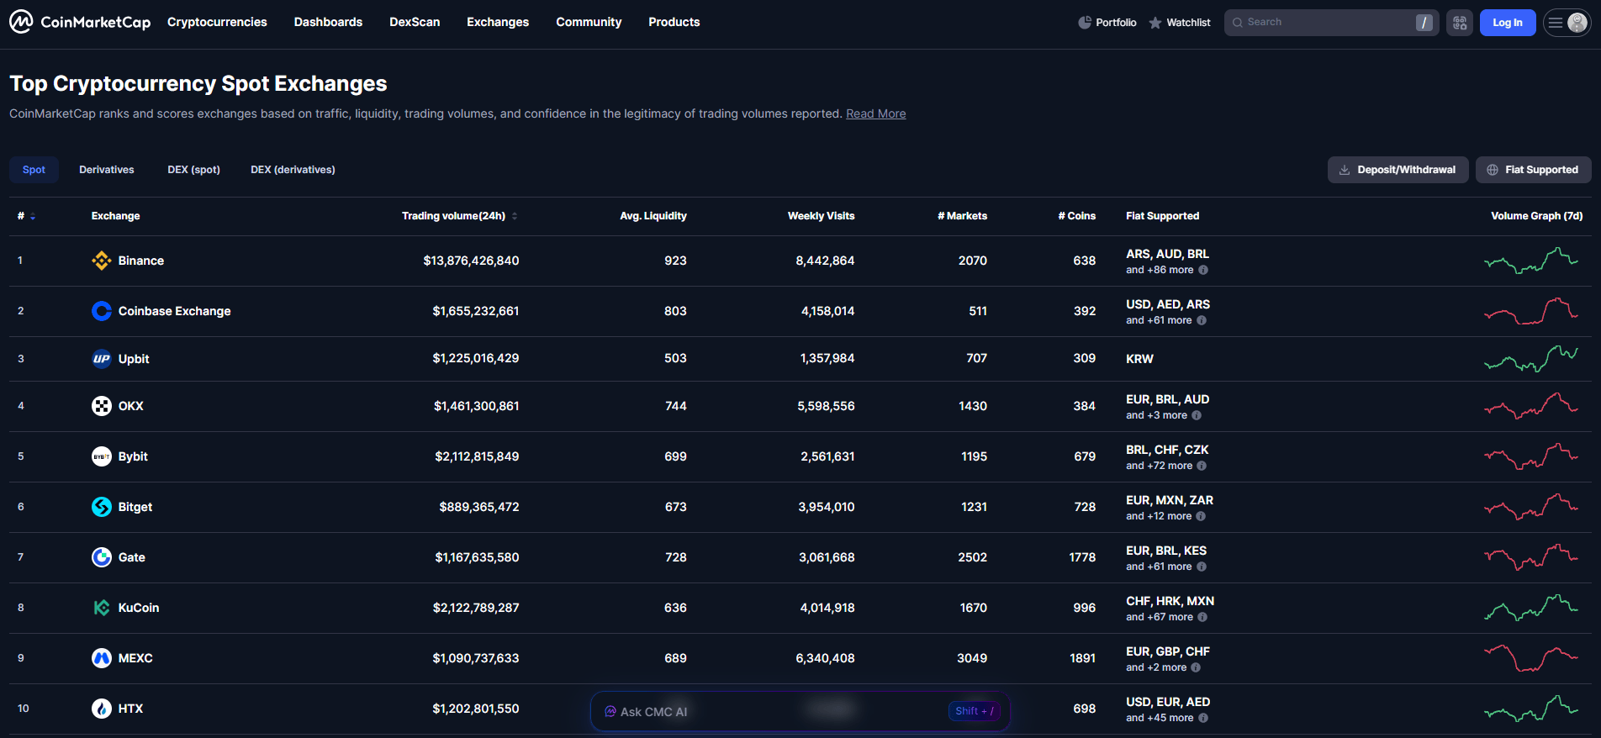1601x738 pixels.
Task: Open the Exchanges nav menu
Action: [x=498, y=22]
